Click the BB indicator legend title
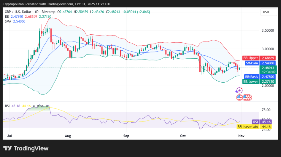The image size is (281, 157). pyautogui.click(x=7, y=17)
